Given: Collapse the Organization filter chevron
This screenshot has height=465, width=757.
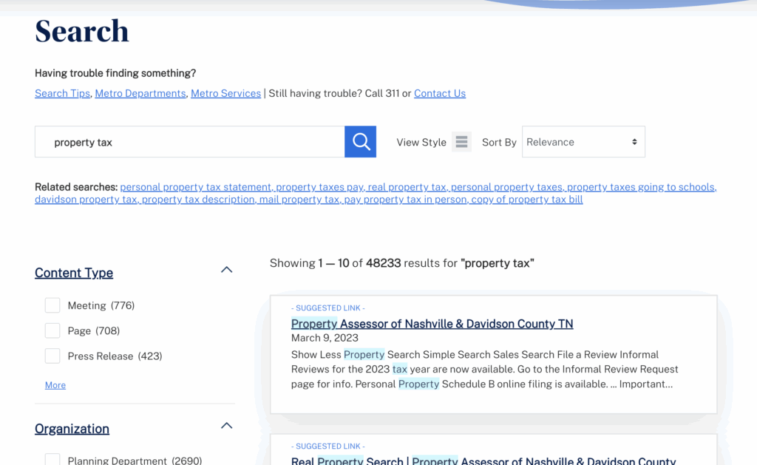Looking at the screenshot, I should [227, 426].
